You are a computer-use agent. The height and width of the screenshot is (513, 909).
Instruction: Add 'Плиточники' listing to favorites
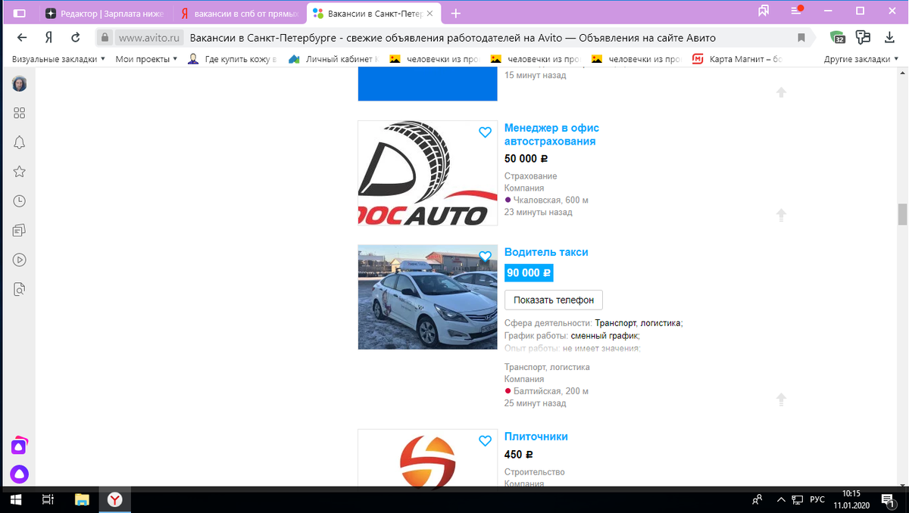486,441
